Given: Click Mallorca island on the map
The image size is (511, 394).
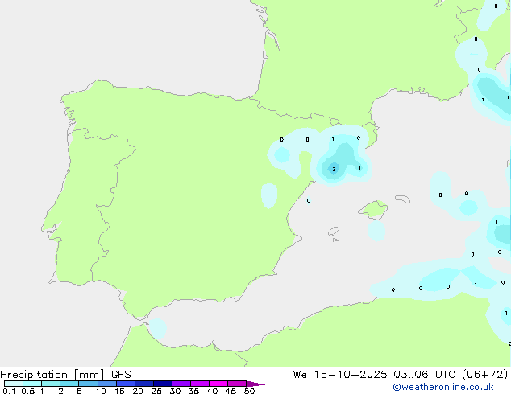Looking at the screenshot, I should click(x=372, y=210).
